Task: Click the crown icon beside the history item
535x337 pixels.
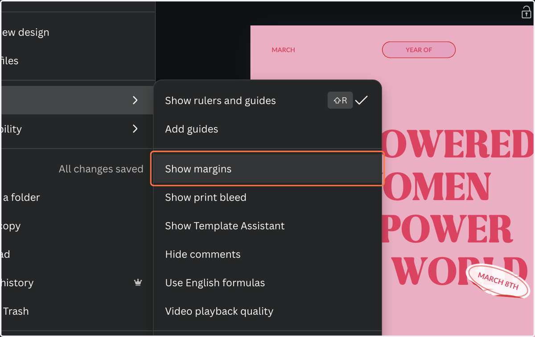Action: [138, 282]
